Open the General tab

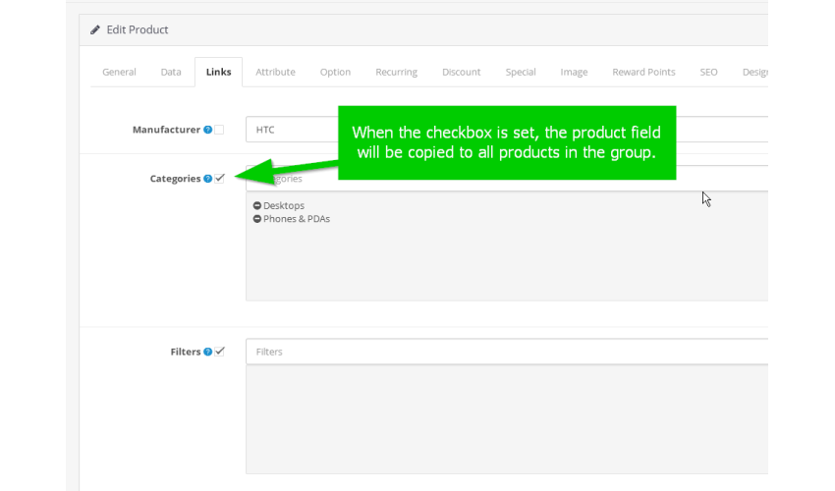tap(119, 72)
